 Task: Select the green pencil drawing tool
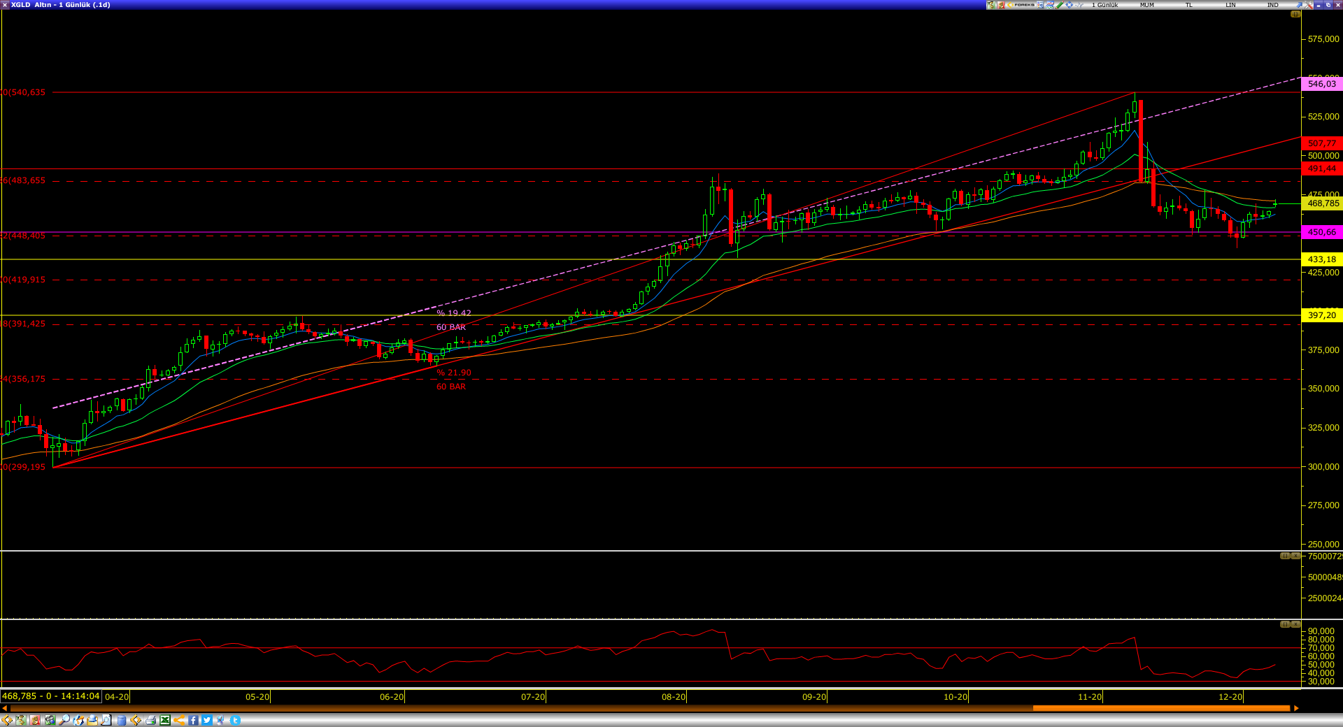1060,5
